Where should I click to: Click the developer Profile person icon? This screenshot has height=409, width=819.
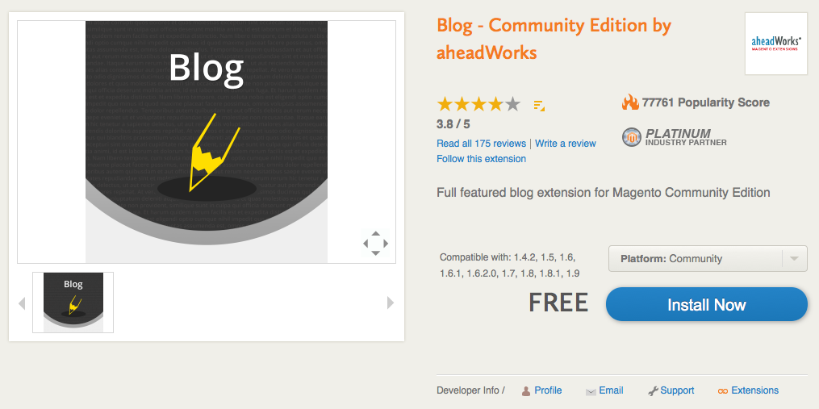(526, 391)
